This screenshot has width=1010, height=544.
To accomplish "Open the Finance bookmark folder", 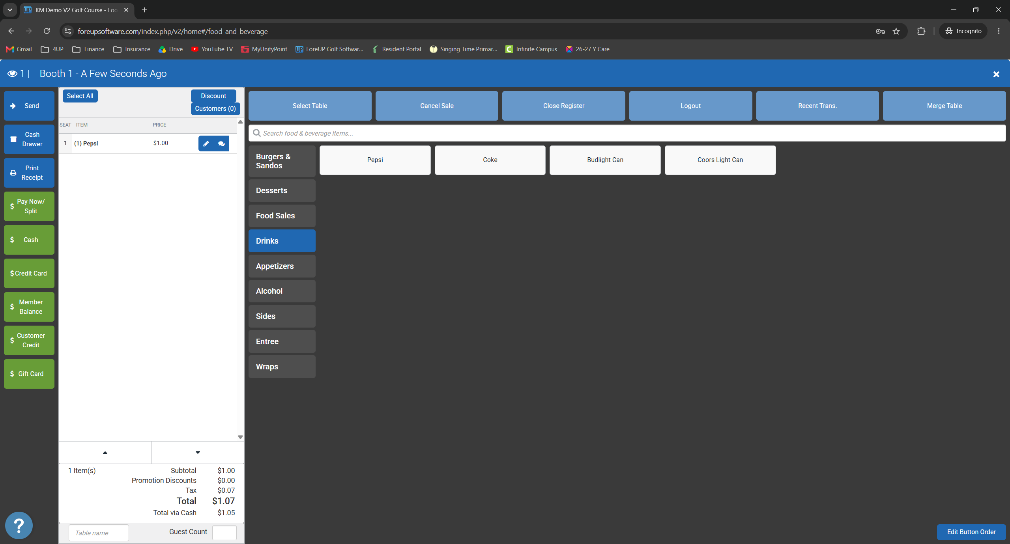I will pos(88,49).
